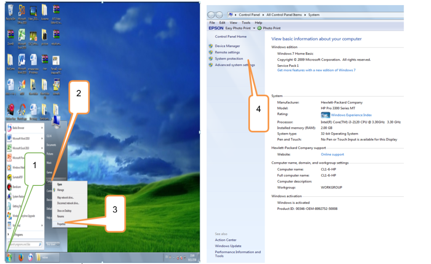
Task: Choose Manage from the context menu
Action: (x=61, y=190)
